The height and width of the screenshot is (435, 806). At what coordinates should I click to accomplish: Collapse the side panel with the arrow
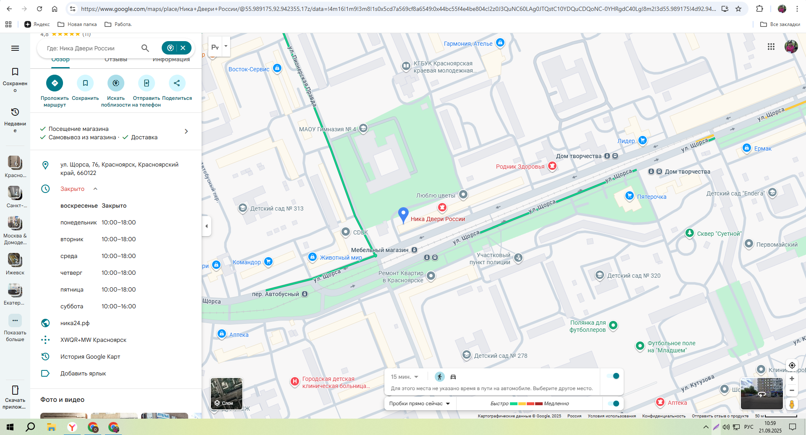click(206, 226)
